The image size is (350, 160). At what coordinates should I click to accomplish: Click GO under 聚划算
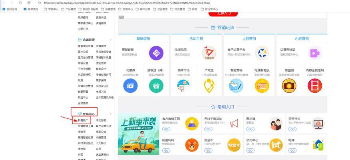[250, 129]
